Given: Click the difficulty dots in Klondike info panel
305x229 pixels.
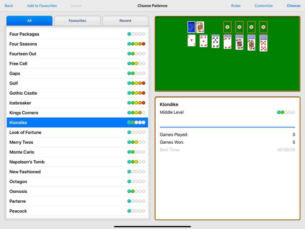Looking at the screenshot, I should point(286,112).
